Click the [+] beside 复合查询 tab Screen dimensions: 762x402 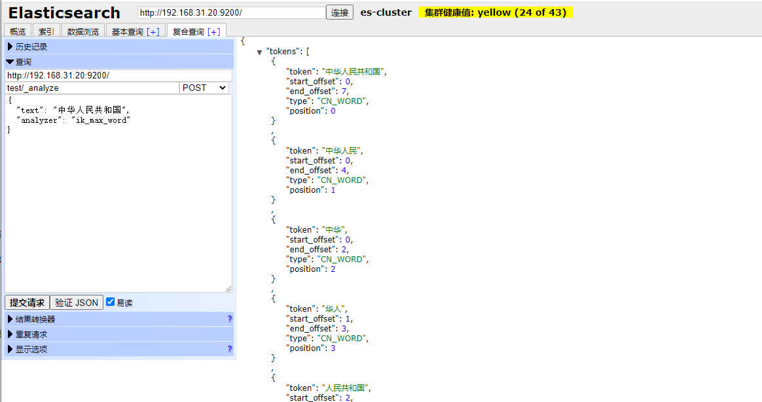pos(213,31)
